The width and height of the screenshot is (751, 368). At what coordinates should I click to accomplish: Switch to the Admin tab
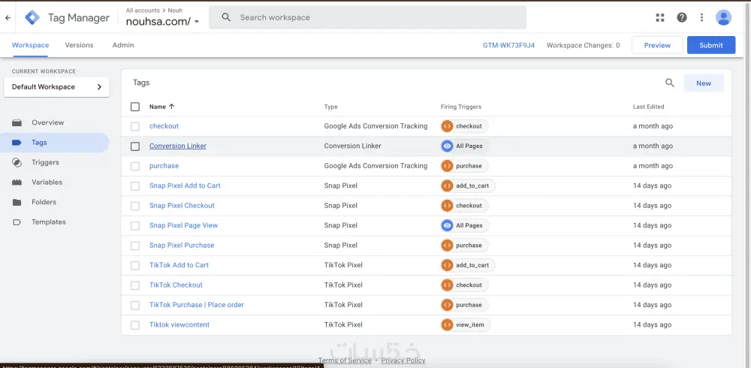(x=123, y=45)
